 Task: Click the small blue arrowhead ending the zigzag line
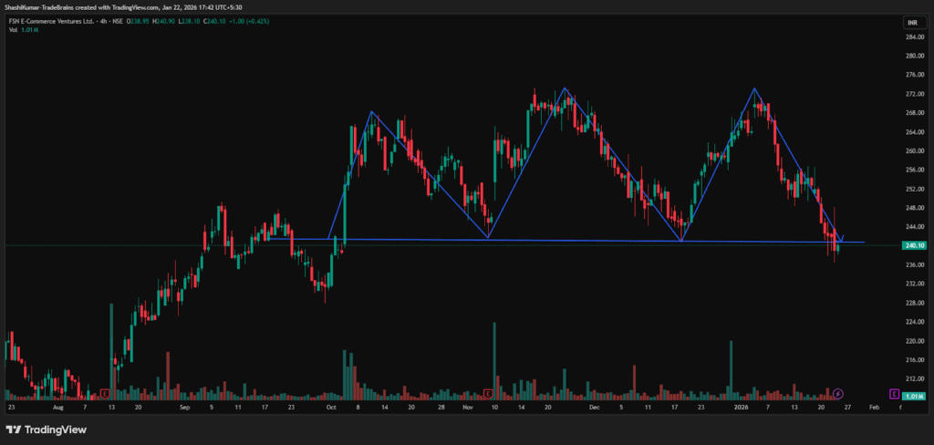click(841, 239)
